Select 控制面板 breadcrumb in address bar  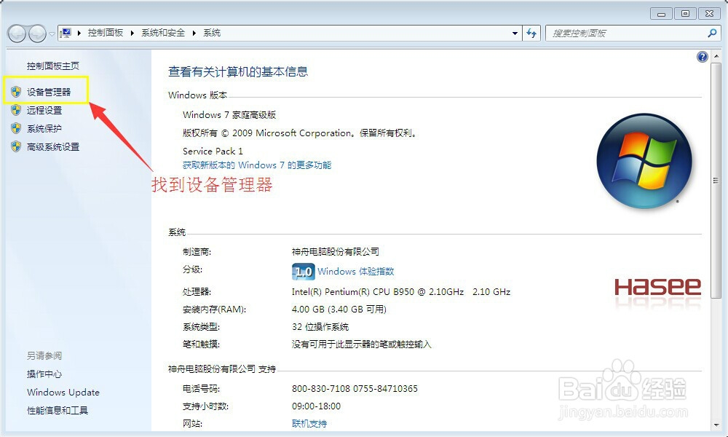106,33
